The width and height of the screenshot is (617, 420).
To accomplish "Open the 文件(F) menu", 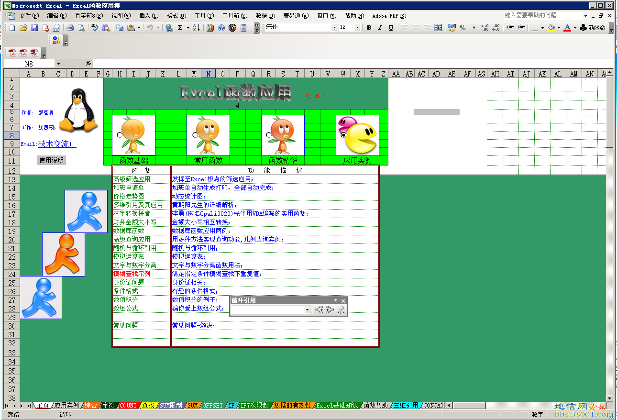I will (29, 16).
